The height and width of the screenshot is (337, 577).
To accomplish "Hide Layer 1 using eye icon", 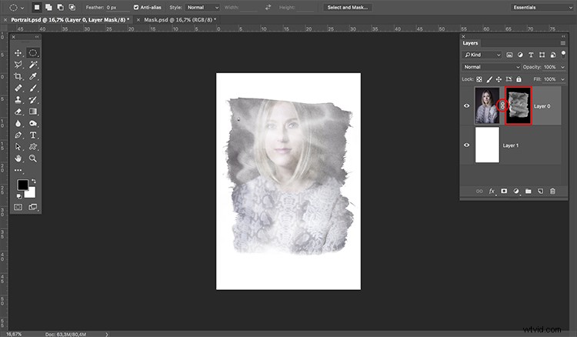I will 467,145.
